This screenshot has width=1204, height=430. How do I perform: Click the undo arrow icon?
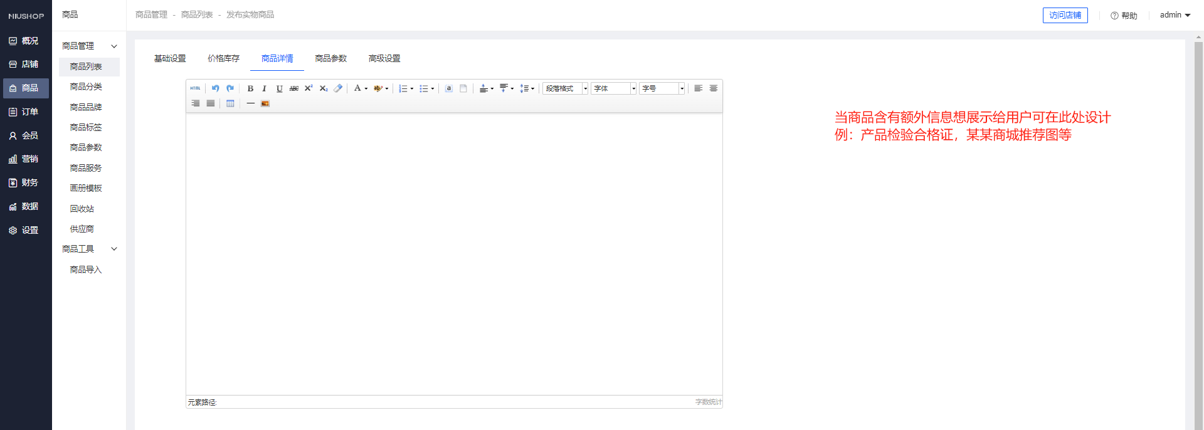click(215, 88)
